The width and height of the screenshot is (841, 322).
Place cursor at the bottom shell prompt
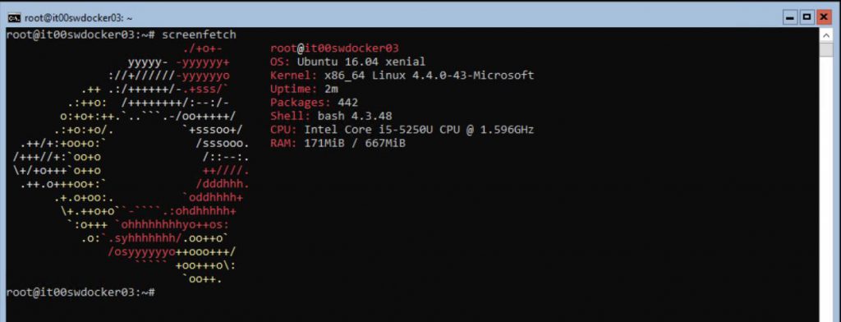coord(80,292)
